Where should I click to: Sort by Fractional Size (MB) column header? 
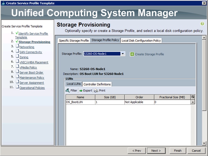(172, 97)
